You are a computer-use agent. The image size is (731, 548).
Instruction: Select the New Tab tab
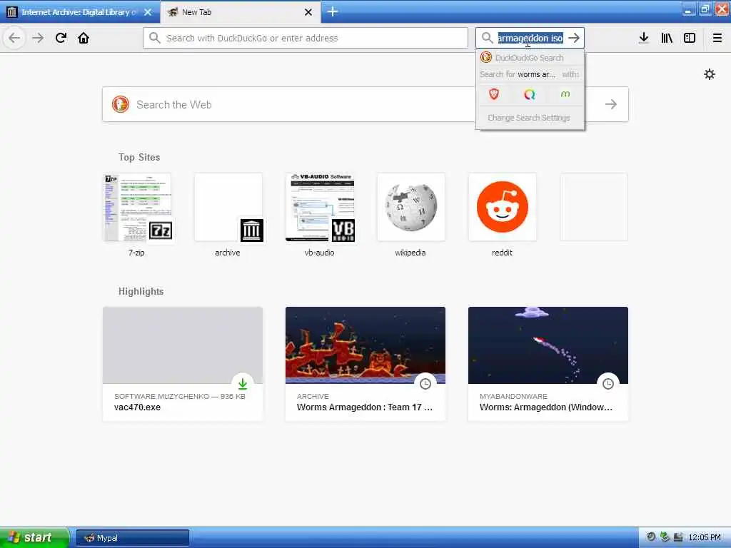coord(240,12)
